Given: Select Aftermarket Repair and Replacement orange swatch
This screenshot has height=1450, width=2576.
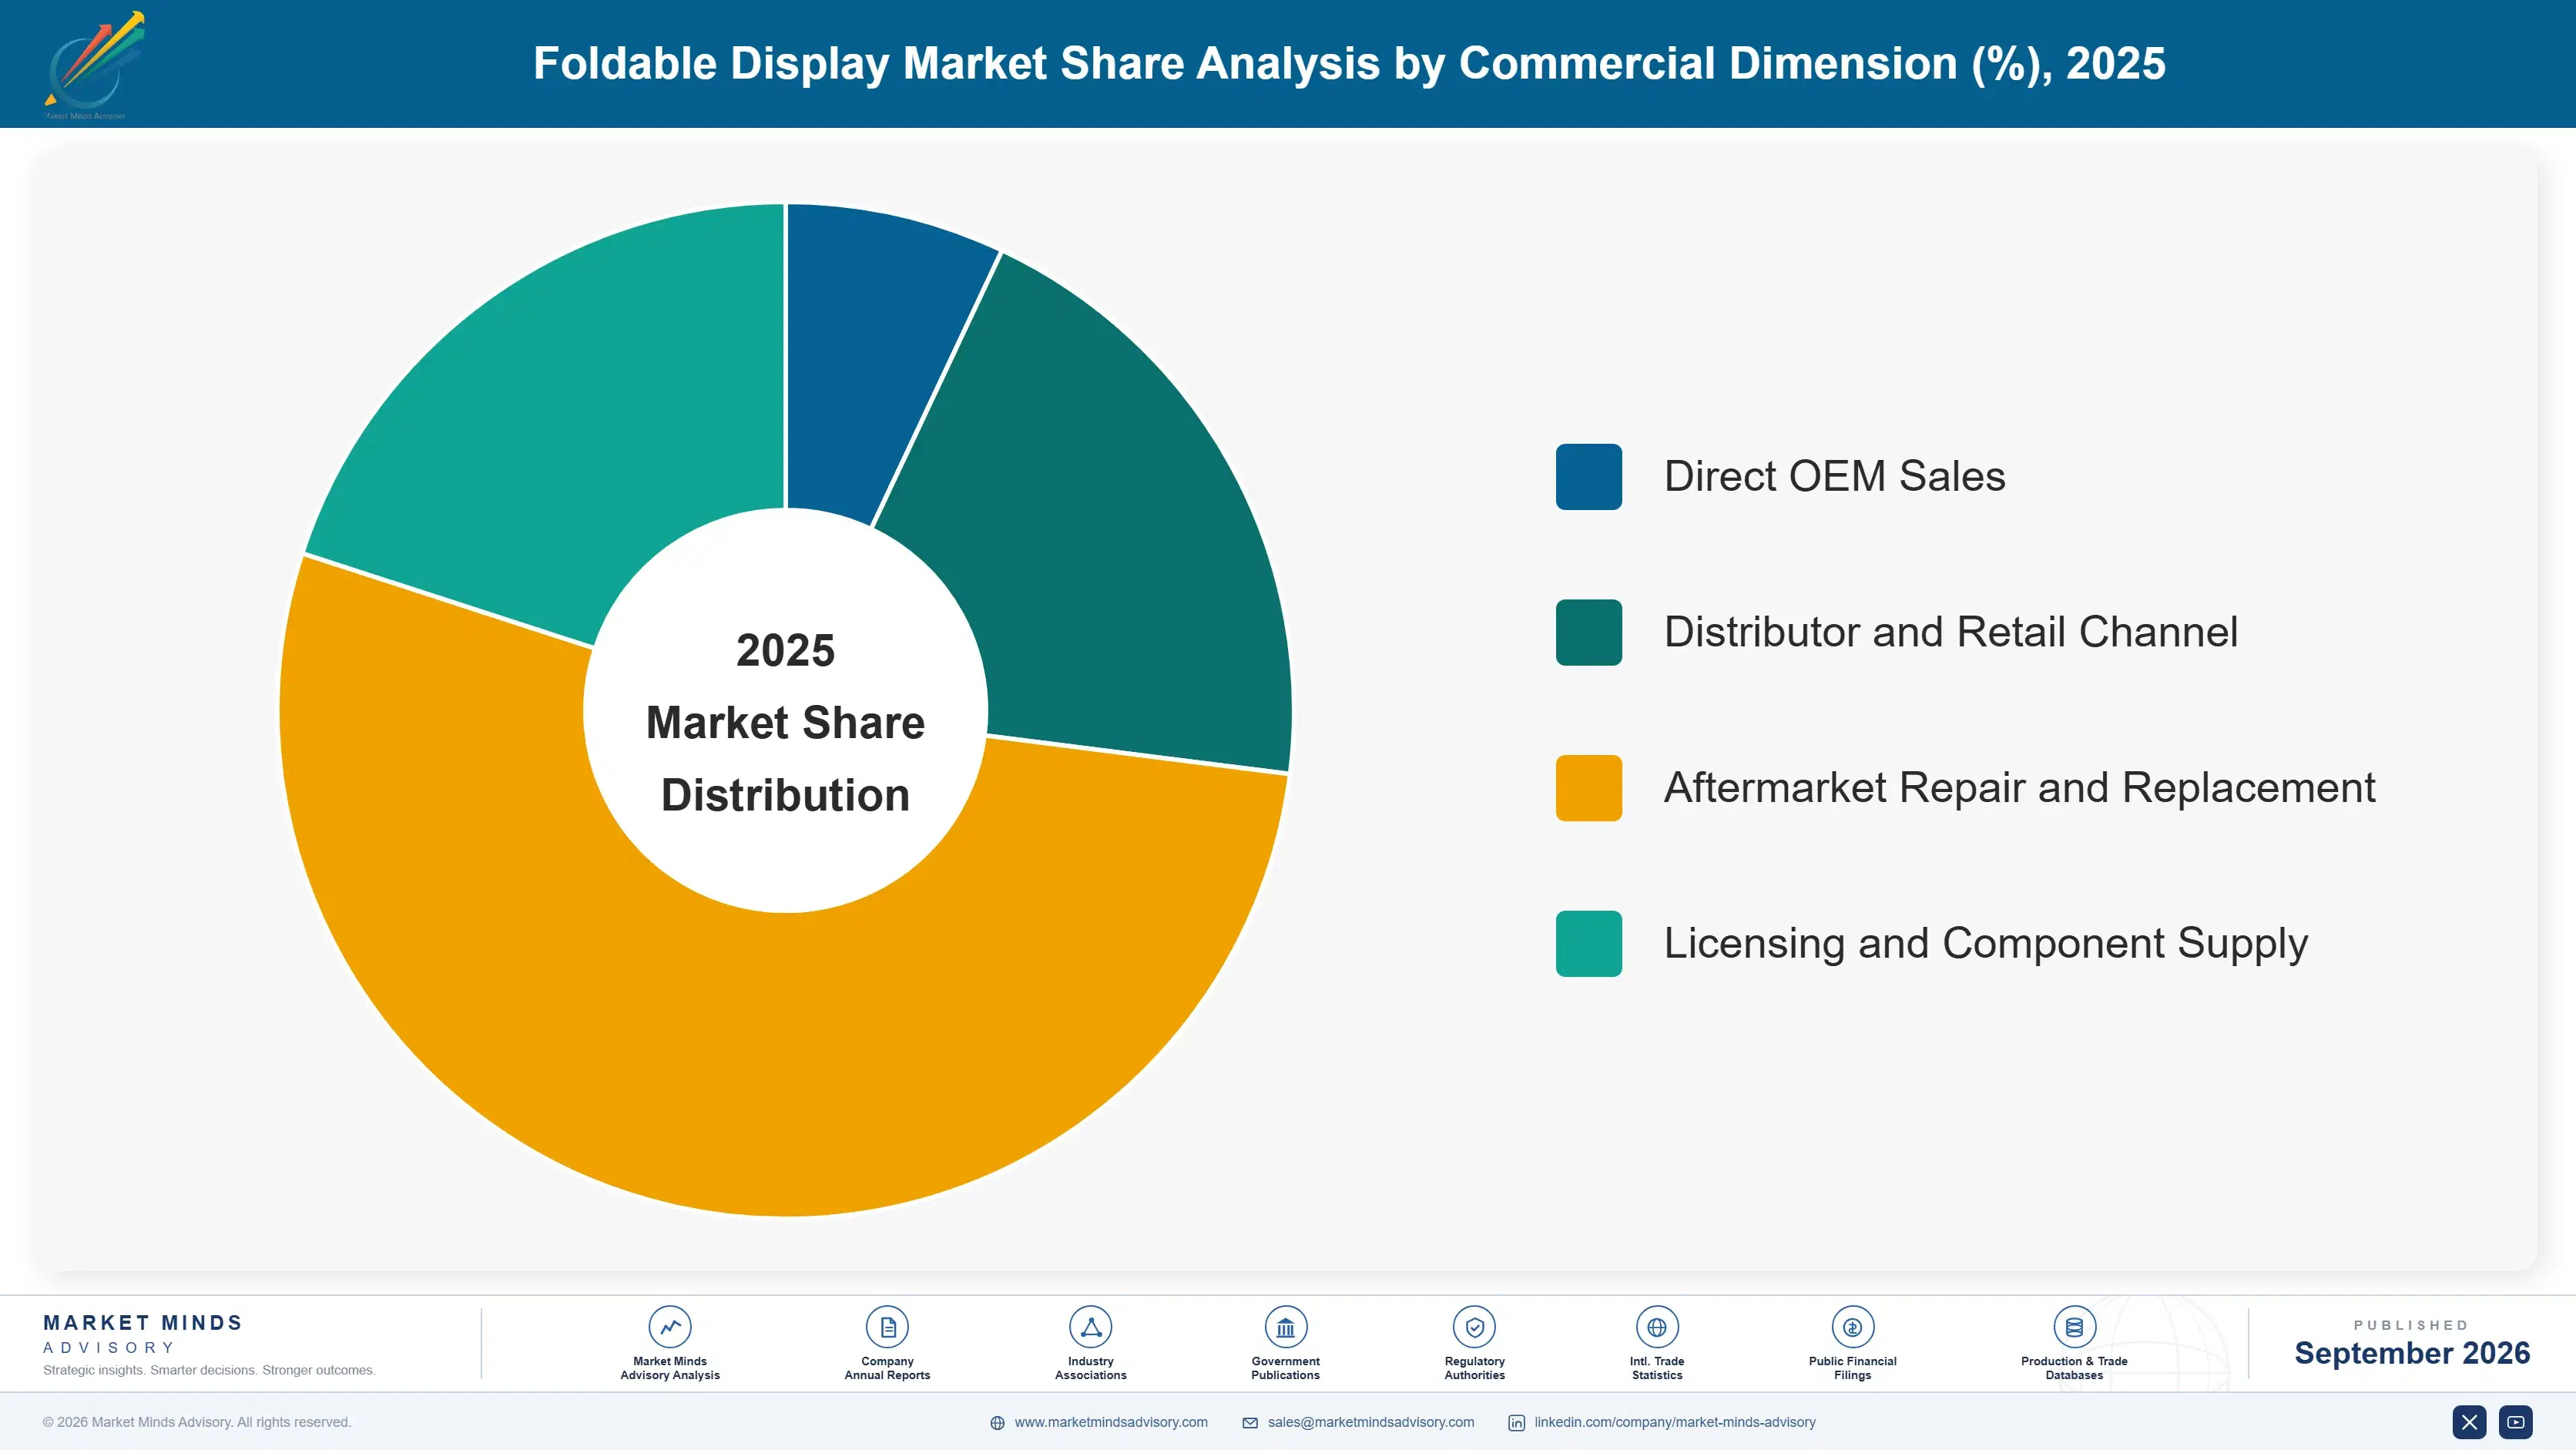Looking at the screenshot, I should (1588, 788).
